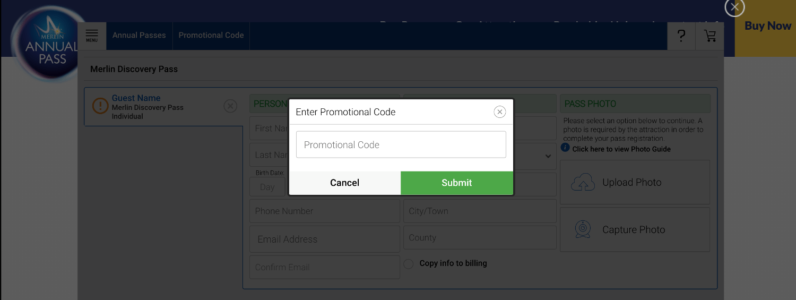Open the Annual Passes menu item

(139, 36)
